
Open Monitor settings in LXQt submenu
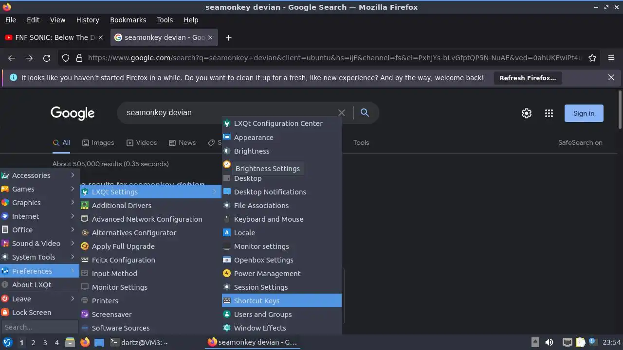click(282, 246)
